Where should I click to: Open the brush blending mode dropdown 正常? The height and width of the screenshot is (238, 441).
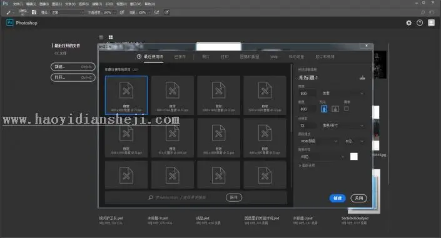(68, 12)
